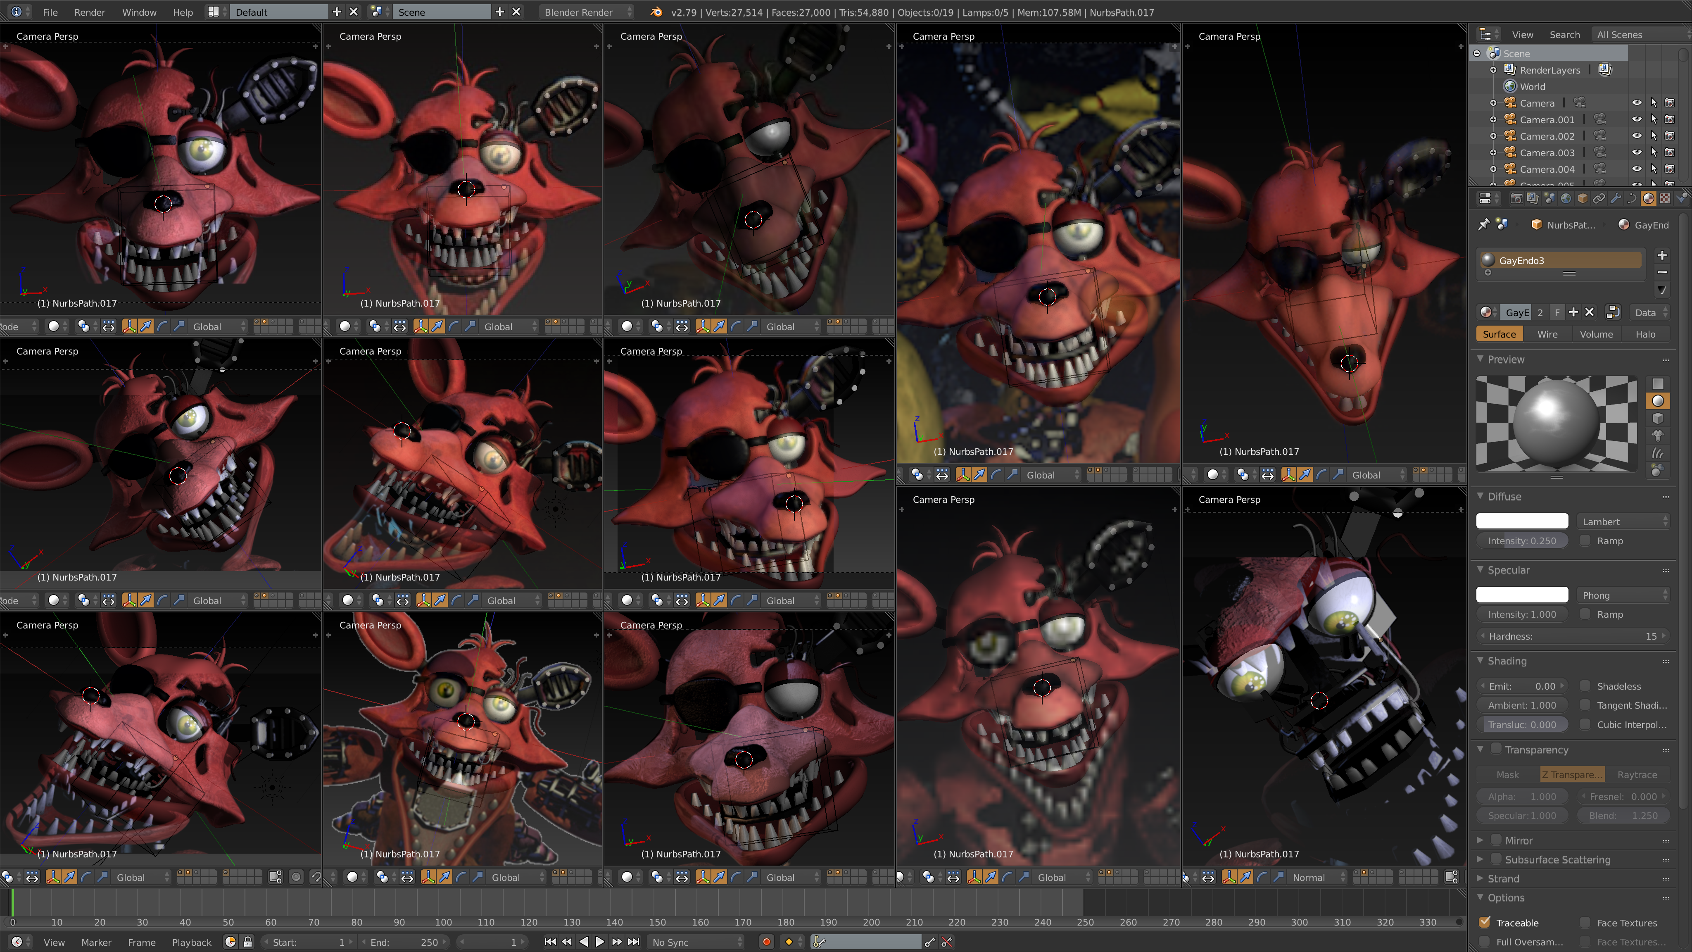Jump to the last frame in timeline
Screen dimensions: 1692x952
pyautogui.click(x=633, y=942)
